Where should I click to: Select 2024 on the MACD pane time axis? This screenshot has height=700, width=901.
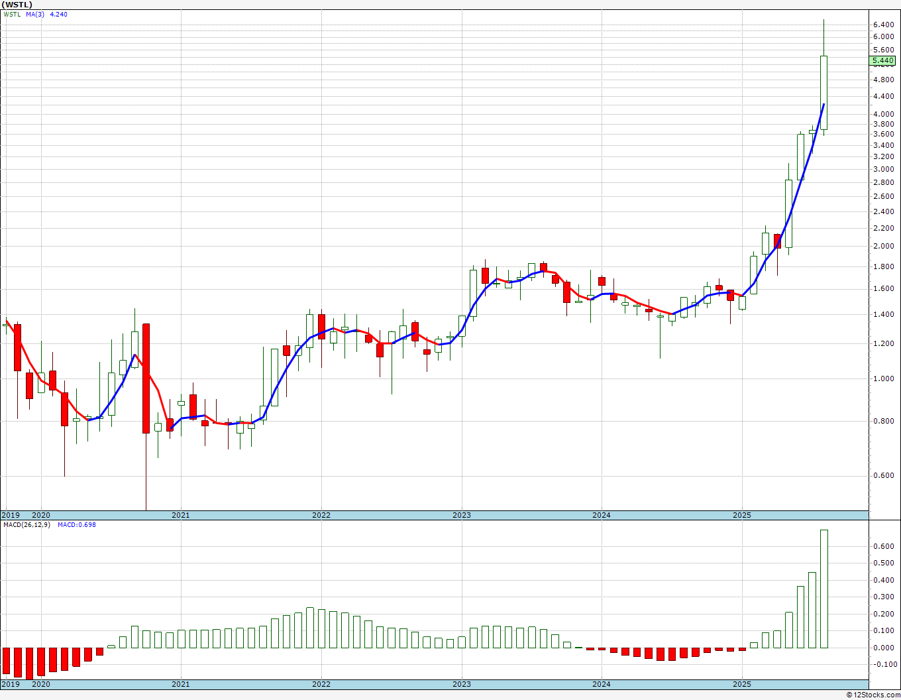click(x=602, y=685)
